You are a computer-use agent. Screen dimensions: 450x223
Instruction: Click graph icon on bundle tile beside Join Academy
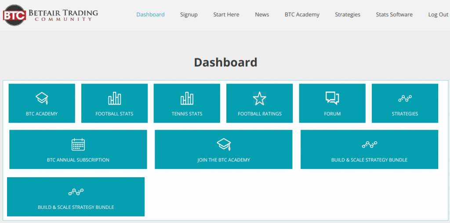tap(369, 144)
